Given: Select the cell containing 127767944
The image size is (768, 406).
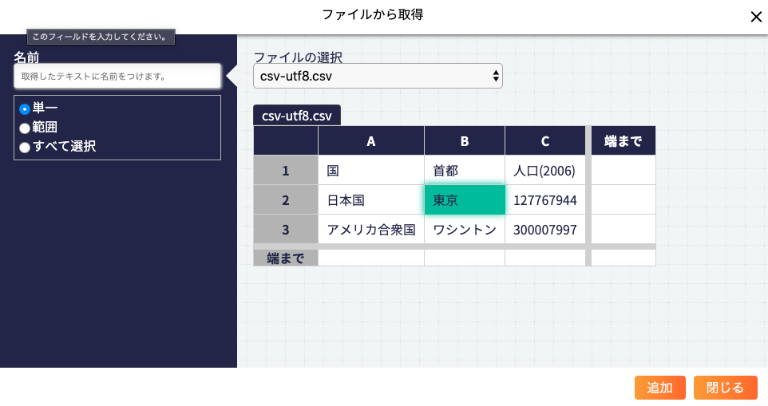Looking at the screenshot, I should (545, 199).
